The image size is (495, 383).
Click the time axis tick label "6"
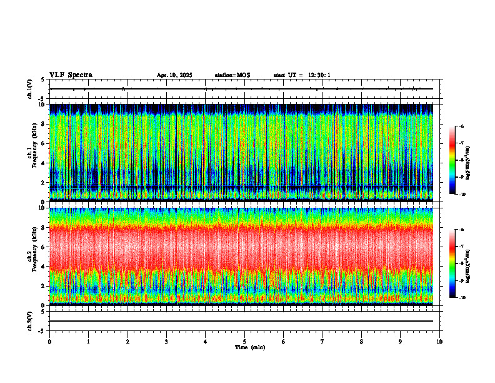(x=284, y=342)
